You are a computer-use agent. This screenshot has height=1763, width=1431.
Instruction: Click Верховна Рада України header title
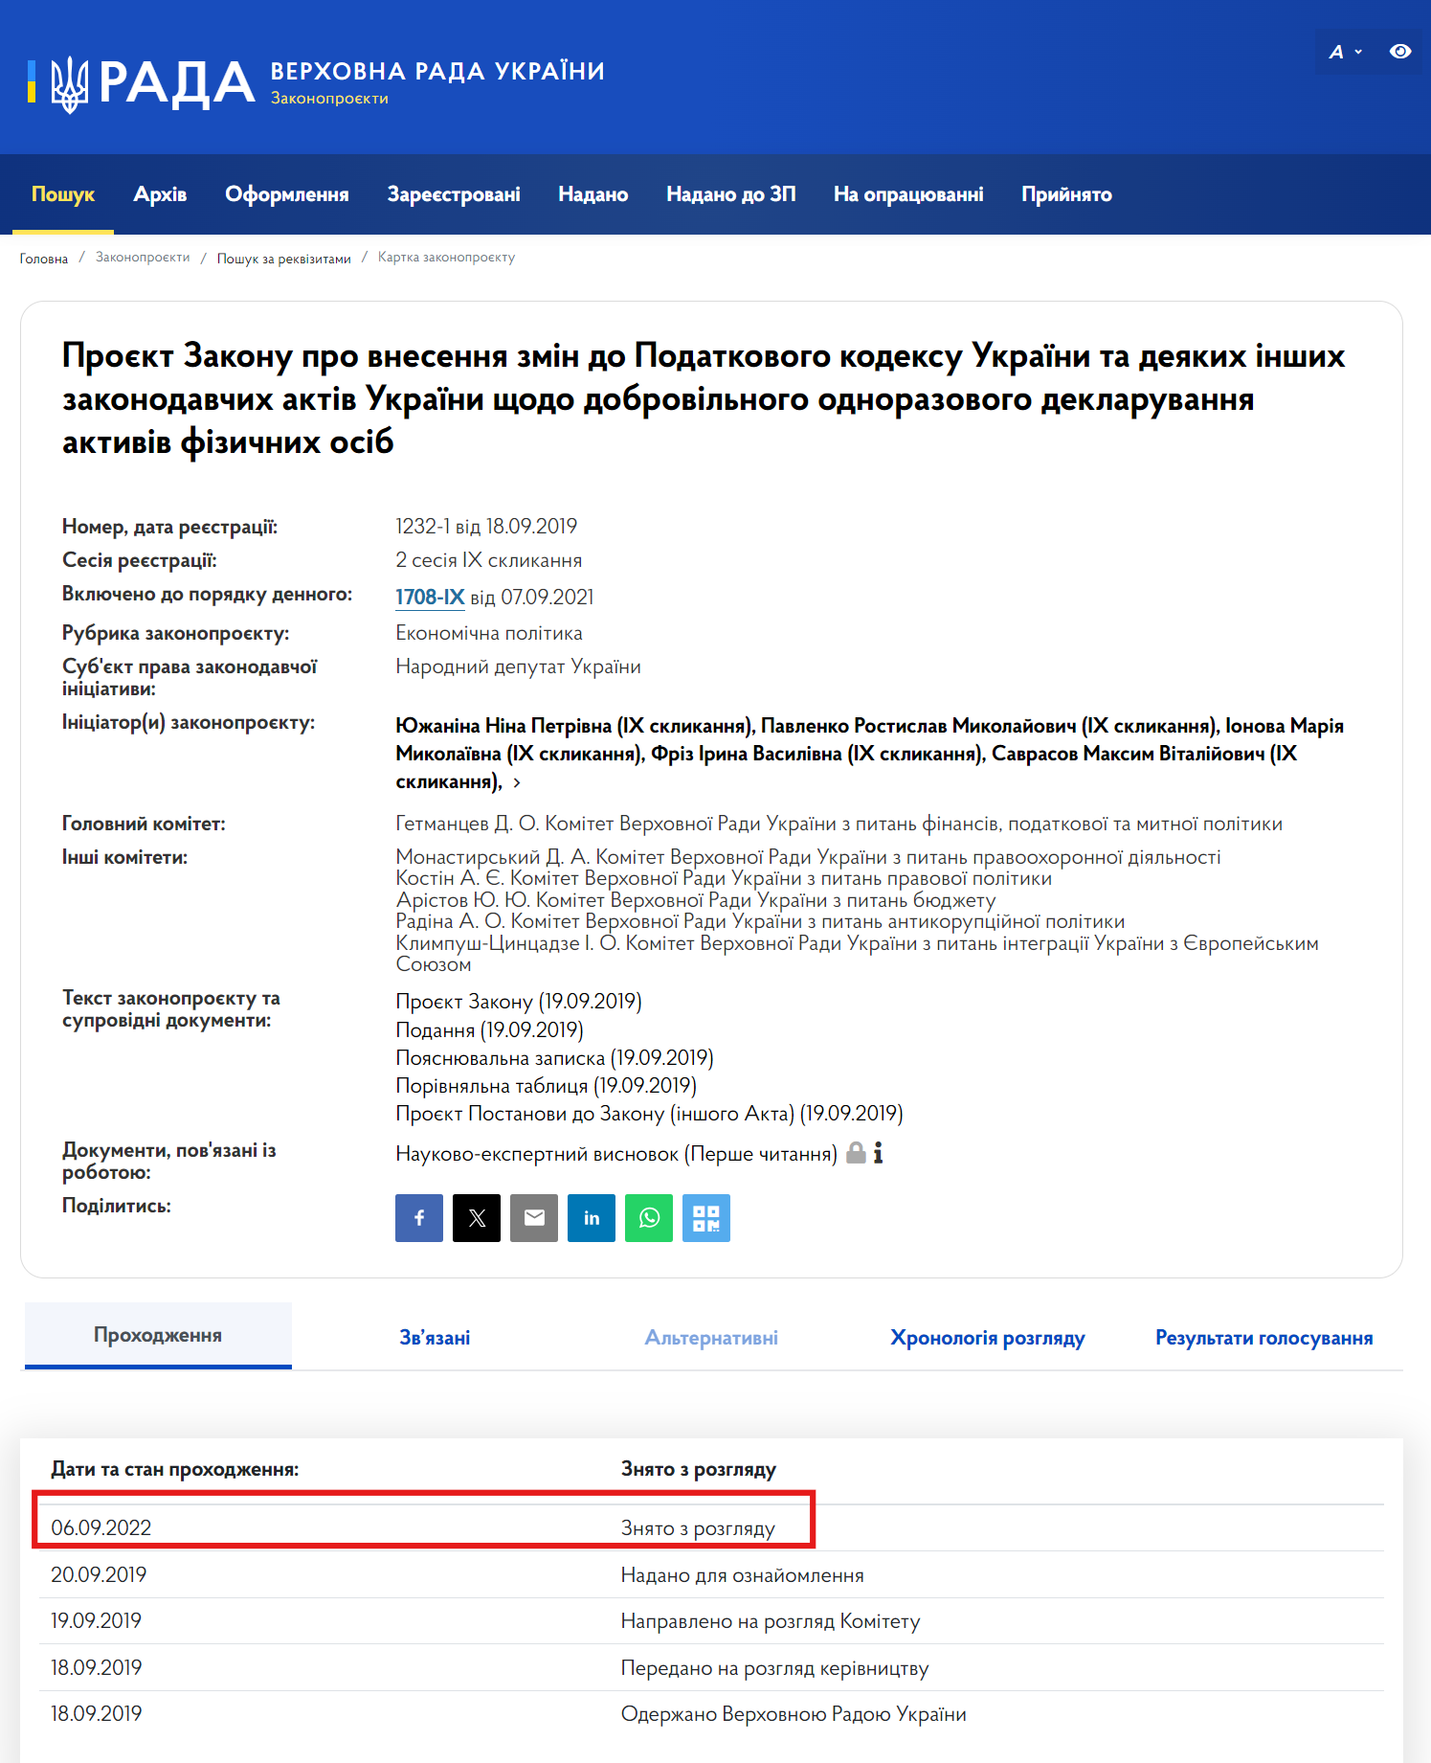tap(437, 71)
